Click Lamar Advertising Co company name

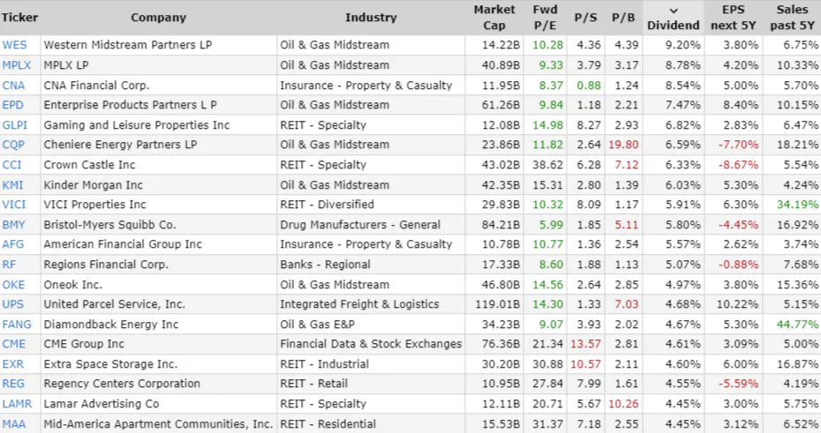pos(102,404)
